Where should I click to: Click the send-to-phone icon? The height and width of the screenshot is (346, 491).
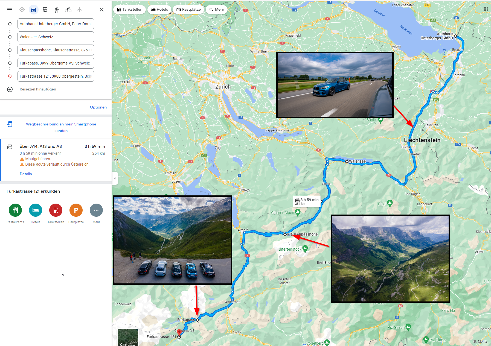tap(10, 124)
